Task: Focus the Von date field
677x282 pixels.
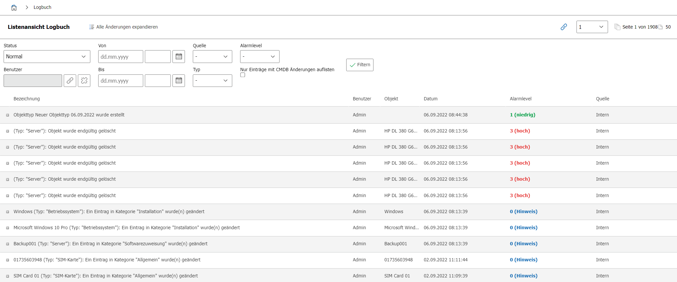Action: (121, 56)
